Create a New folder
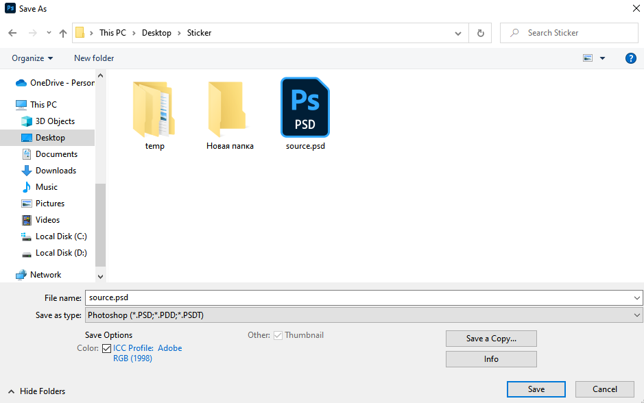 pyautogui.click(x=94, y=58)
